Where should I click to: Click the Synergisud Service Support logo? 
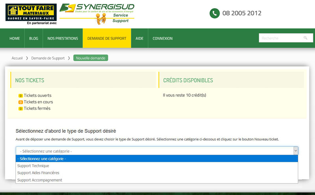97,13
